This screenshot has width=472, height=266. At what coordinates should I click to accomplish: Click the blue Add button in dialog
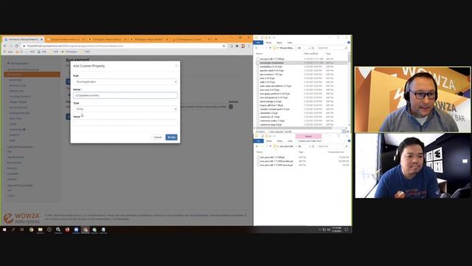click(172, 137)
